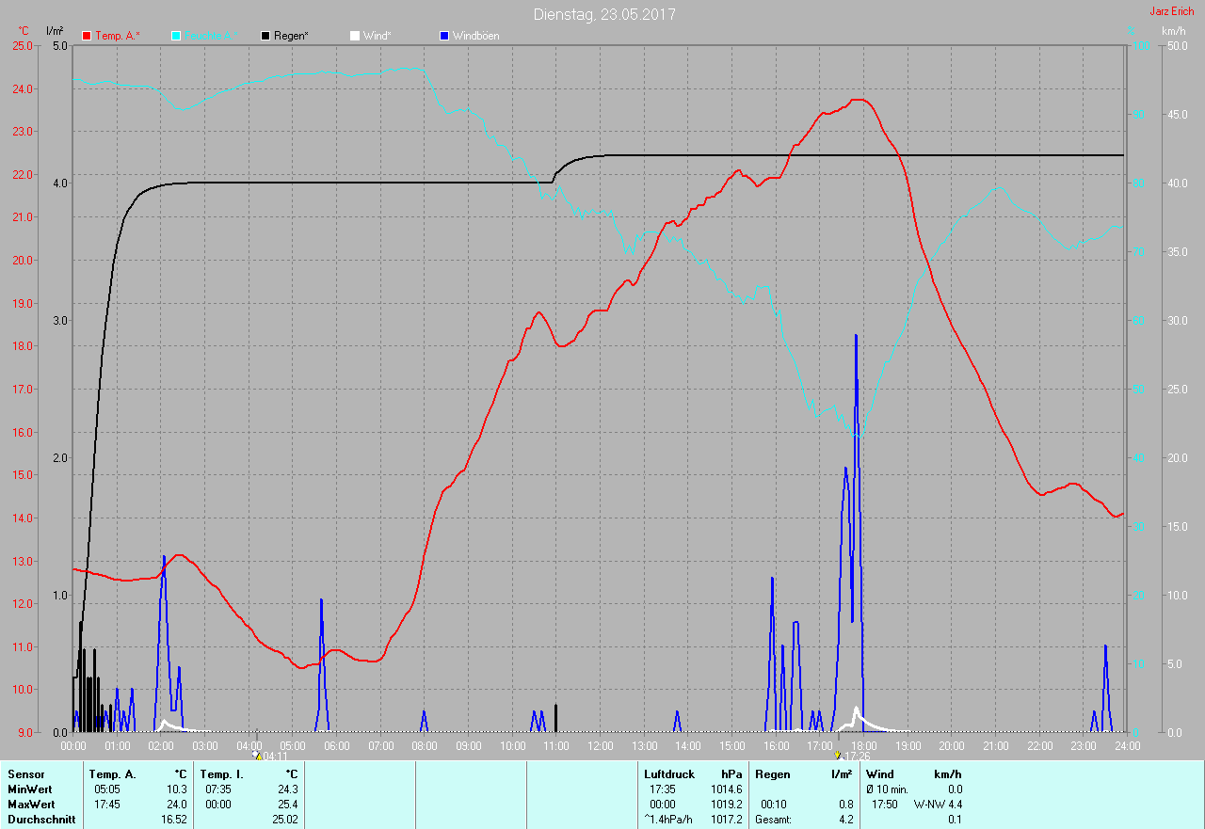Click the Regen column header in table
This screenshot has height=829, width=1205.
[772, 774]
